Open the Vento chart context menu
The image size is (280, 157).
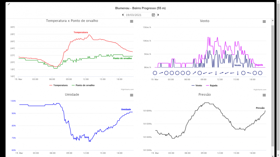(264, 21)
